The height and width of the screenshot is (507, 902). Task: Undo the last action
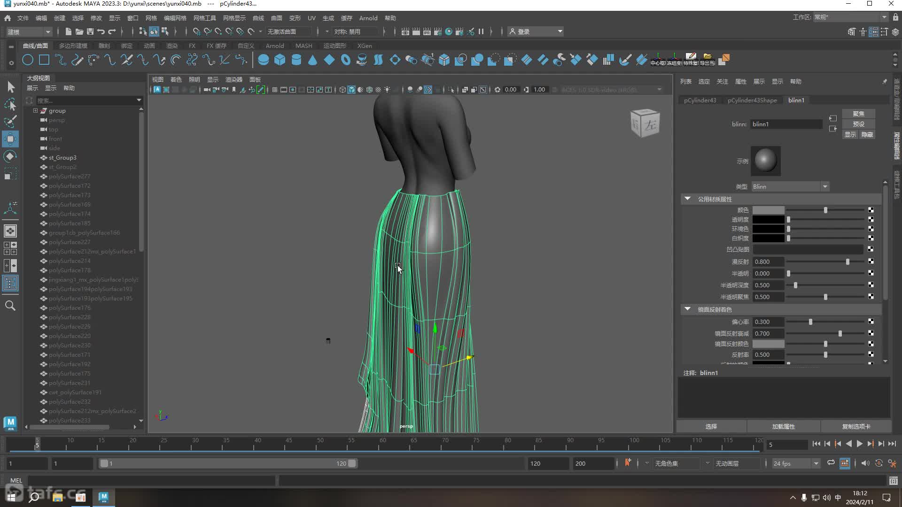tap(101, 31)
